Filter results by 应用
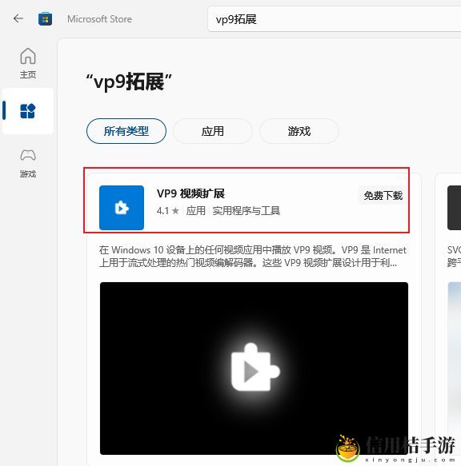Viewport: 461px width, 466px height. point(213,131)
